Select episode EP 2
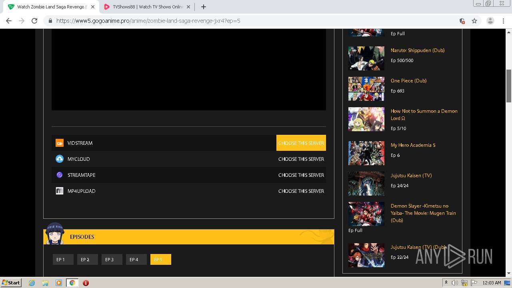The height and width of the screenshot is (288, 512). pyautogui.click(x=88, y=260)
